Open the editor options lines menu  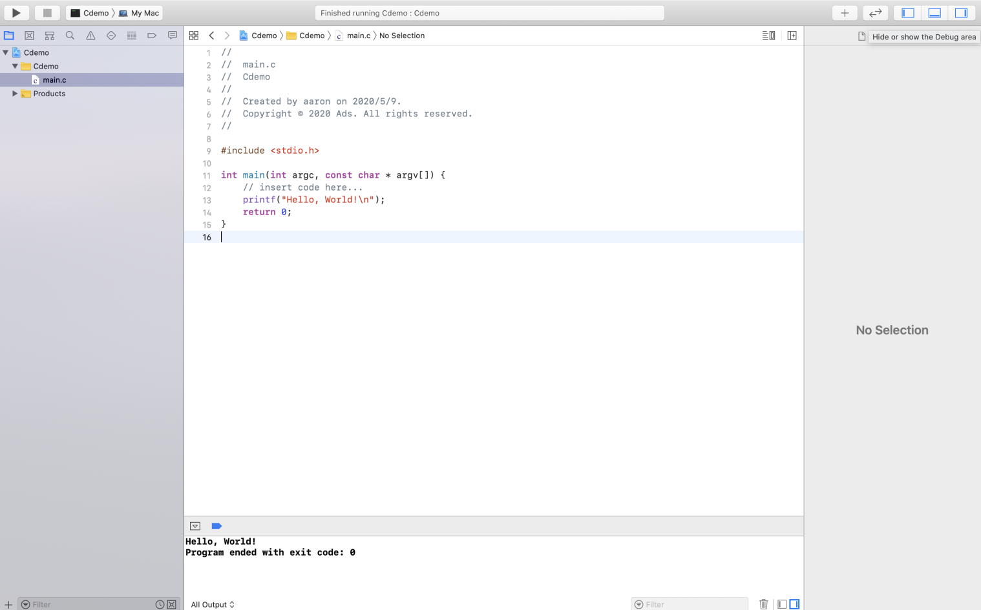point(768,36)
